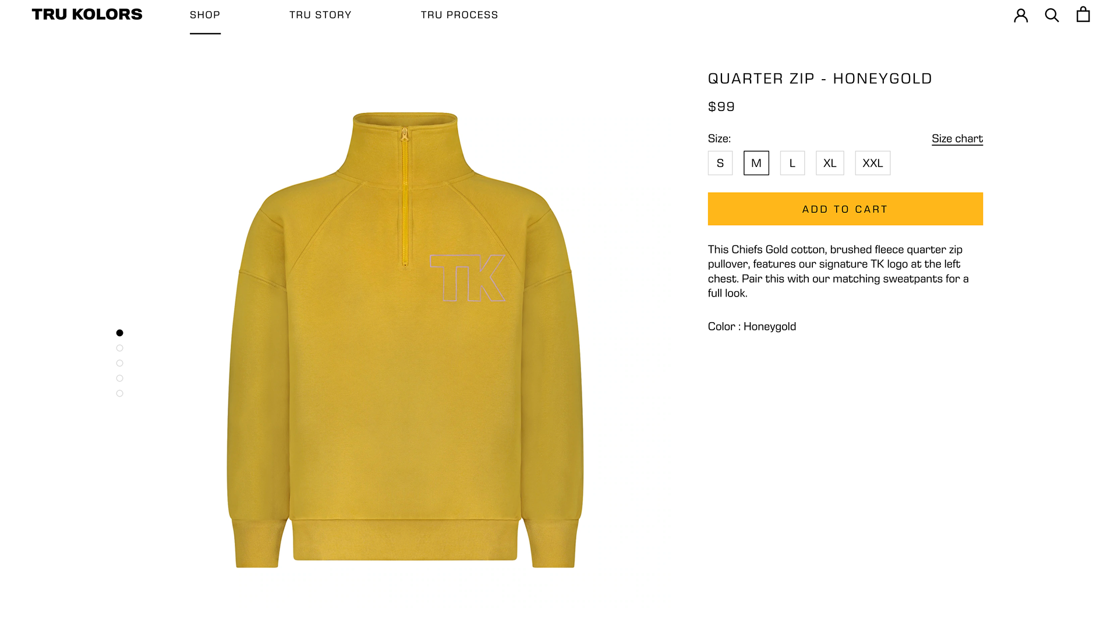Show the fourth product image dot
The height and width of the screenshot is (617, 1118).
click(x=120, y=379)
